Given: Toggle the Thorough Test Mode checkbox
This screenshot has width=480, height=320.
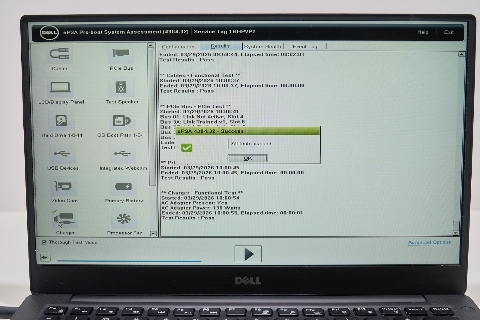Looking at the screenshot, I should pyautogui.click(x=44, y=242).
